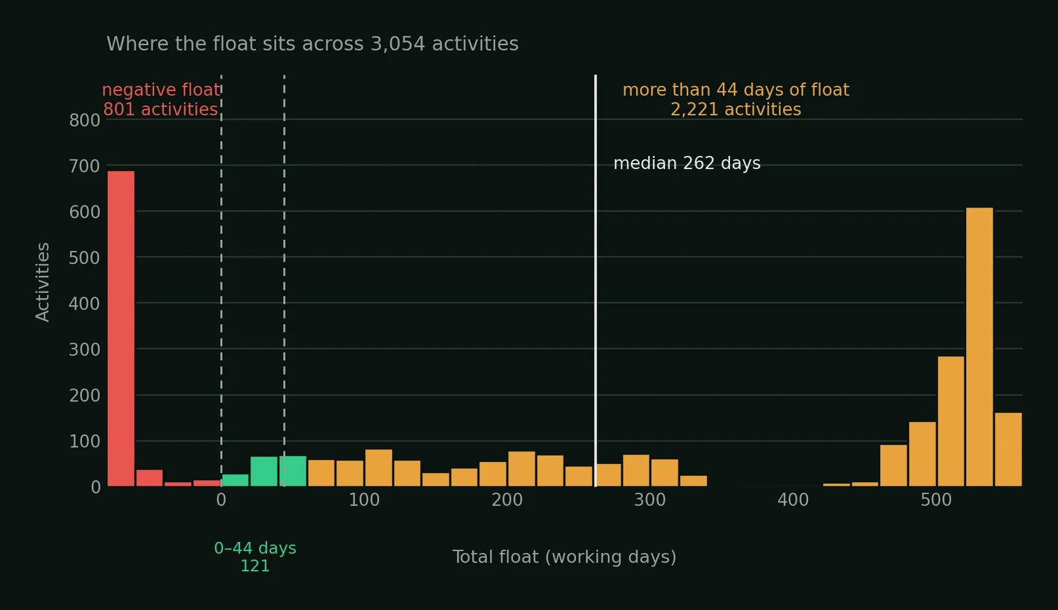The image size is (1058, 610).
Task: Select the tallest red negative-float bar
Action: coord(121,328)
